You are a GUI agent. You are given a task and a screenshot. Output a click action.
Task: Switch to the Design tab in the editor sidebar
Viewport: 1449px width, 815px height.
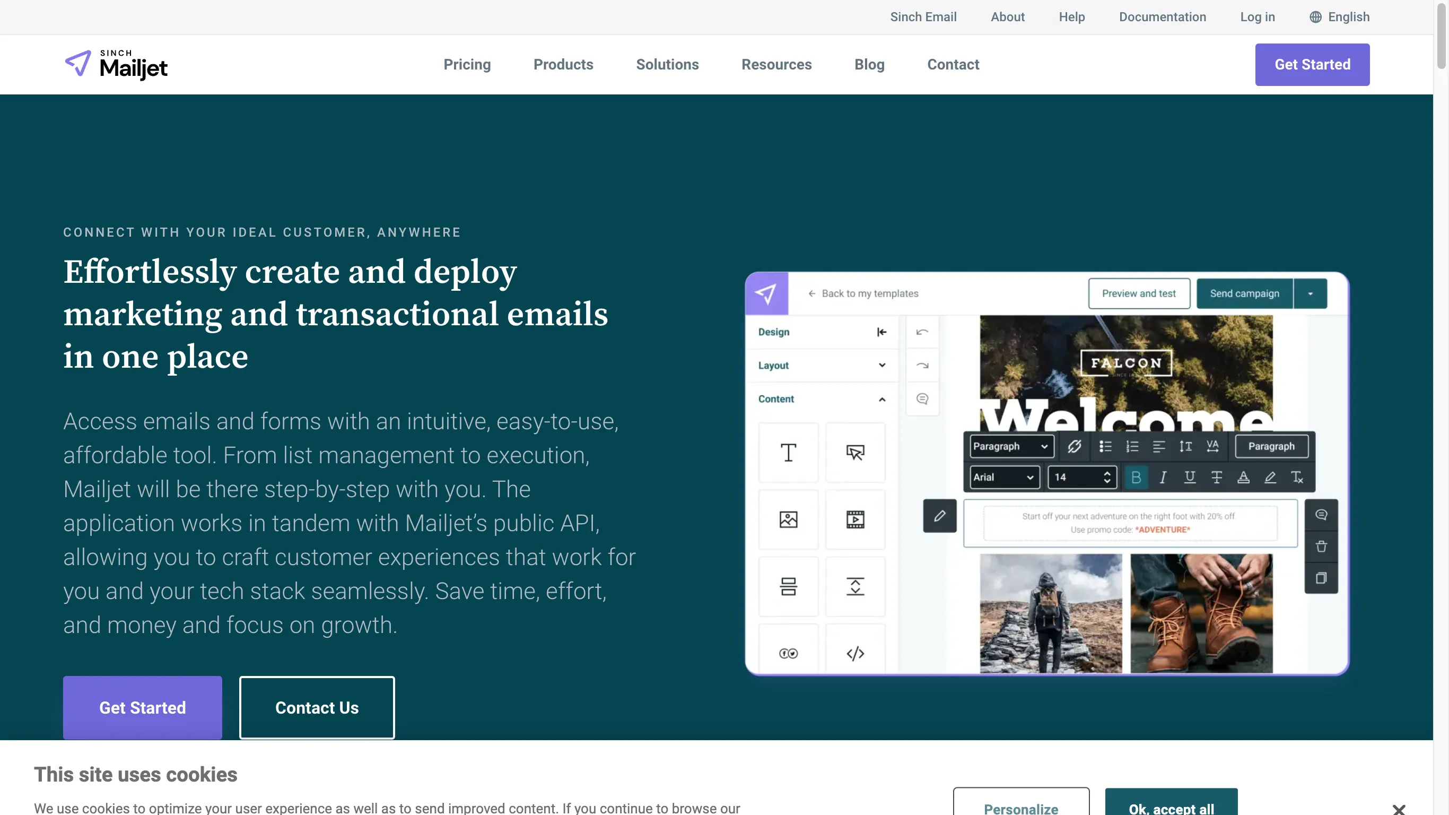[x=773, y=332]
